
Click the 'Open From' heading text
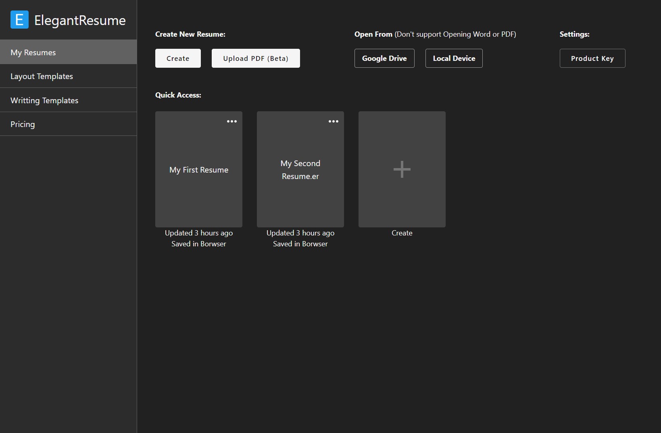[373, 34]
